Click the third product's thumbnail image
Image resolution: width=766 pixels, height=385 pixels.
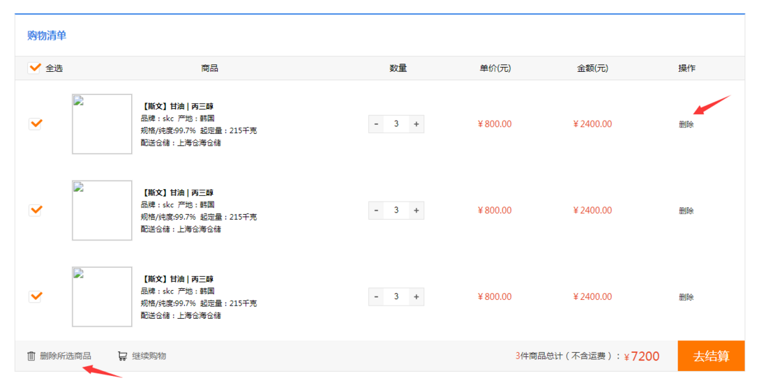(x=102, y=296)
